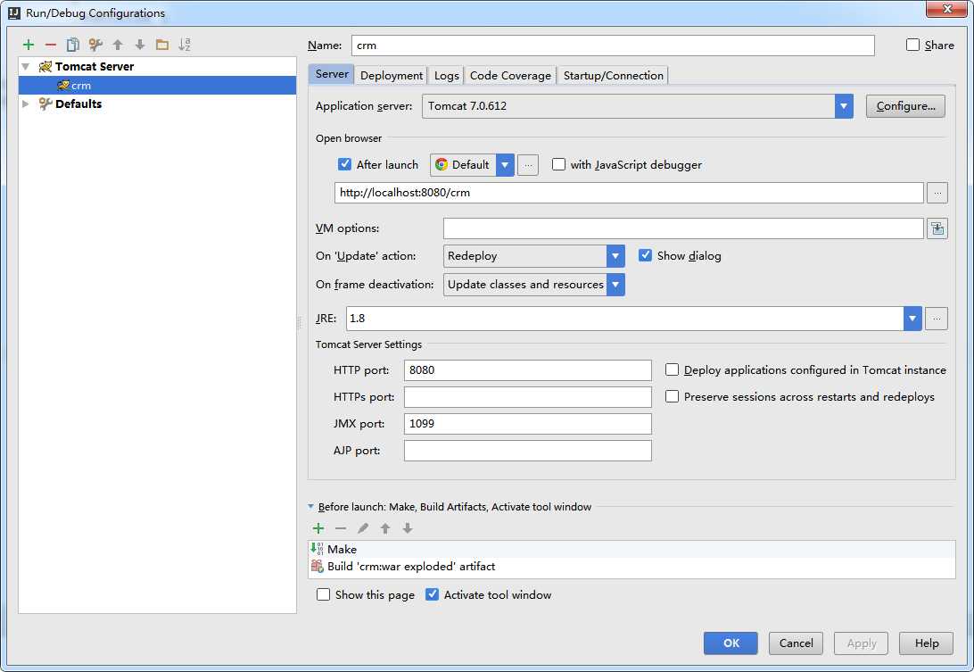Move configuration down in the list
The image size is (974, 672).
pyautogui.click(x=140, y=45)
